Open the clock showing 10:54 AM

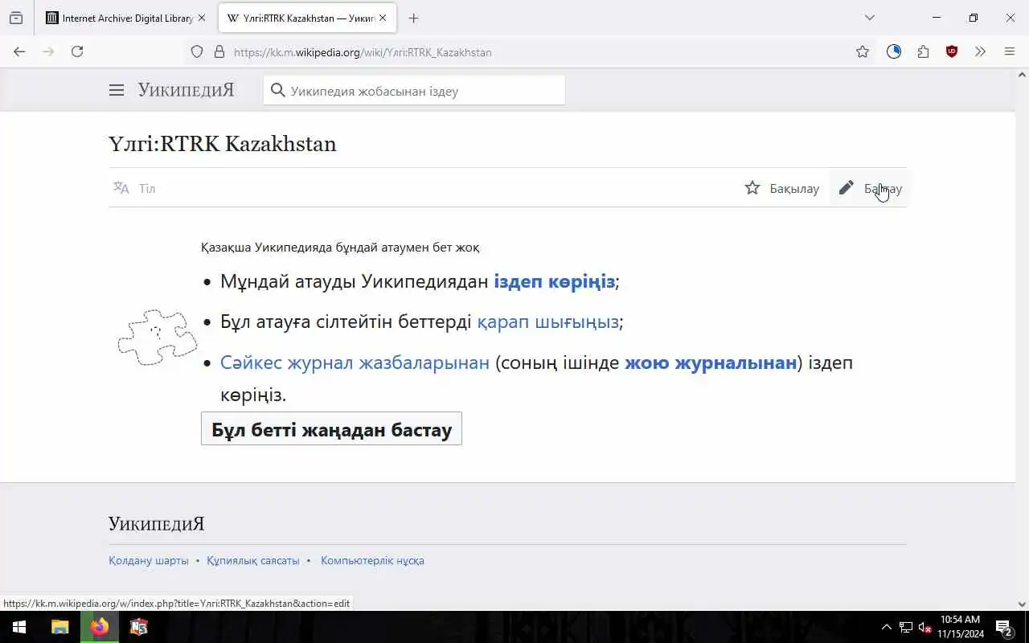point(961,627)
